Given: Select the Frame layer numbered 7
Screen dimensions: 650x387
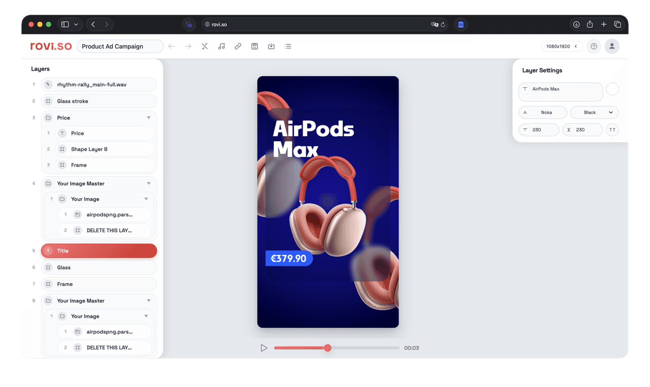Looking at the screenshot, I should (x=99, y=284).
